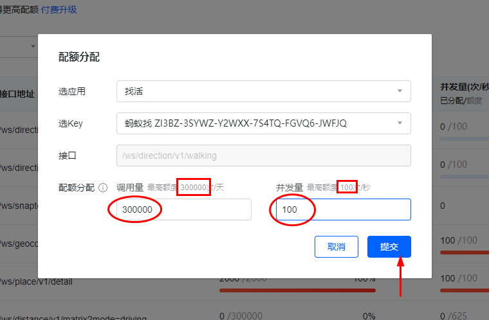This screenshot has height=320, width=489.
Task: Click the 0 /300000 call quota value
Action: (x=241, y=316)
